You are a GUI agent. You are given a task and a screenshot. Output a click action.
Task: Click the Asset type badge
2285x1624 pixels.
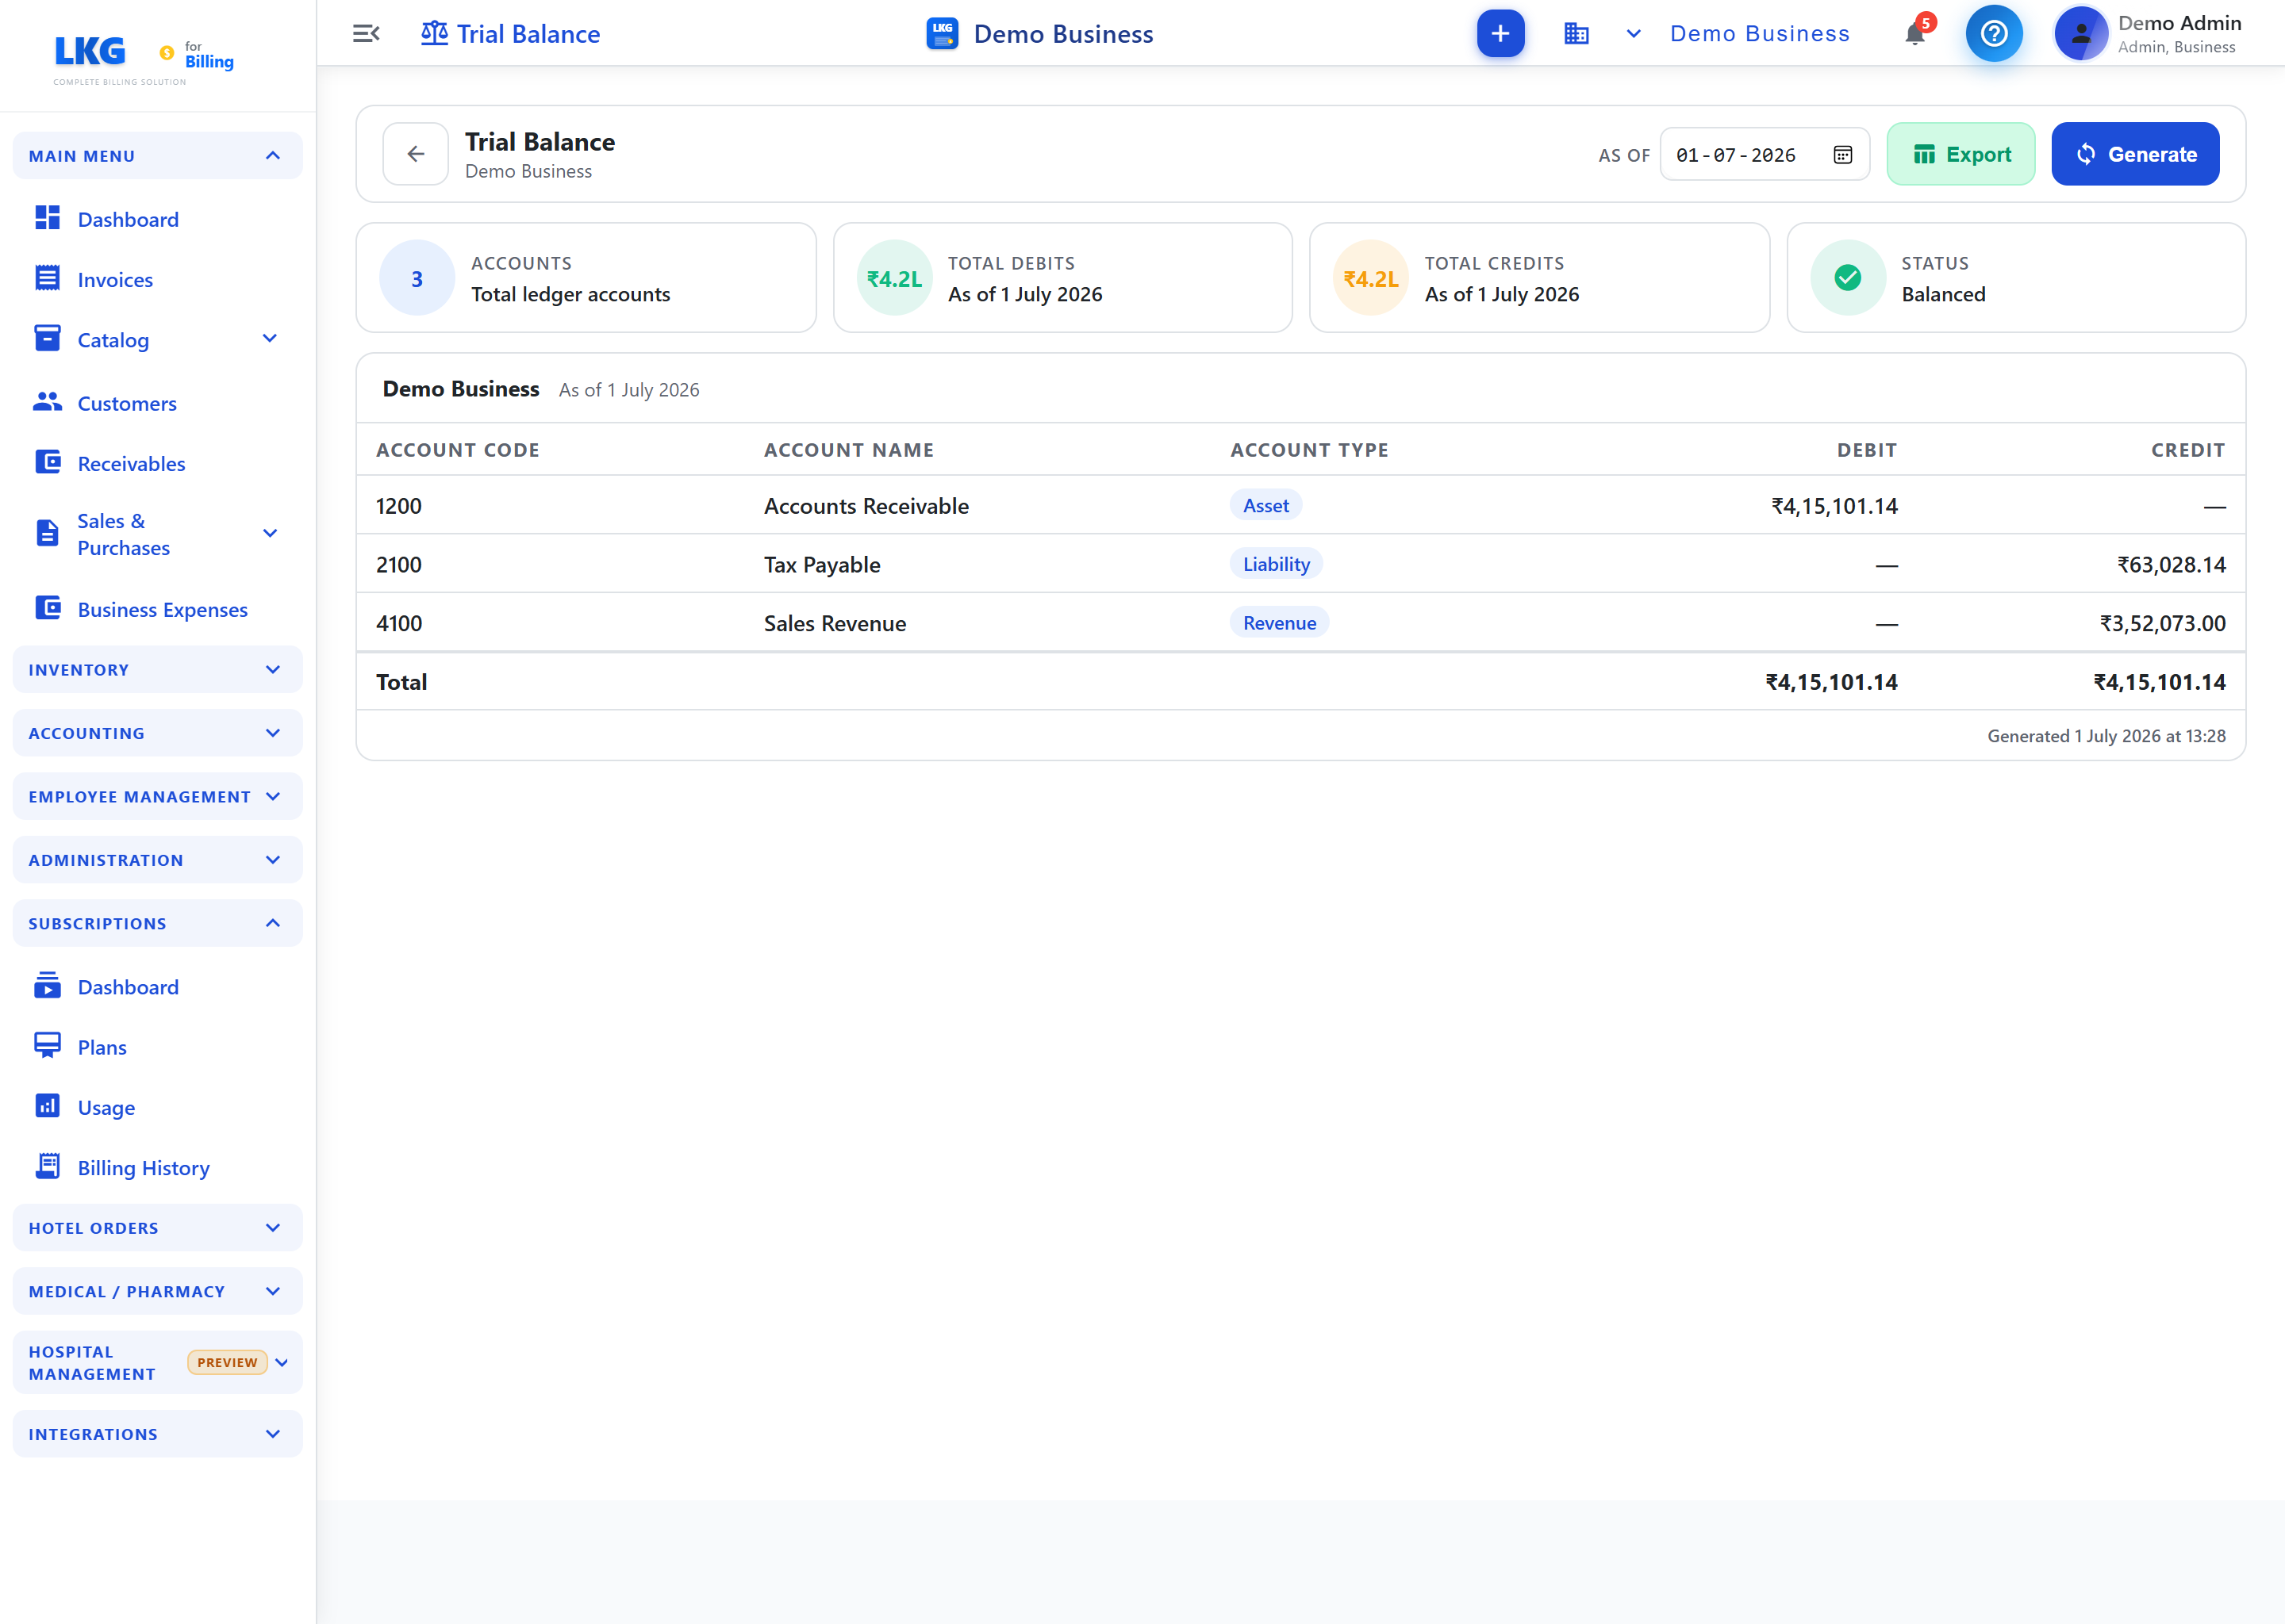(1265, 506)
